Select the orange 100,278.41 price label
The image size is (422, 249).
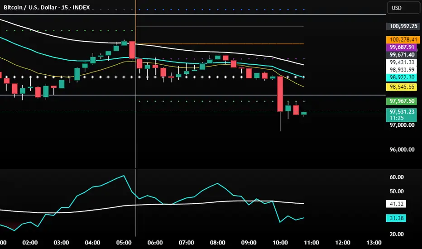click(403, 39)
